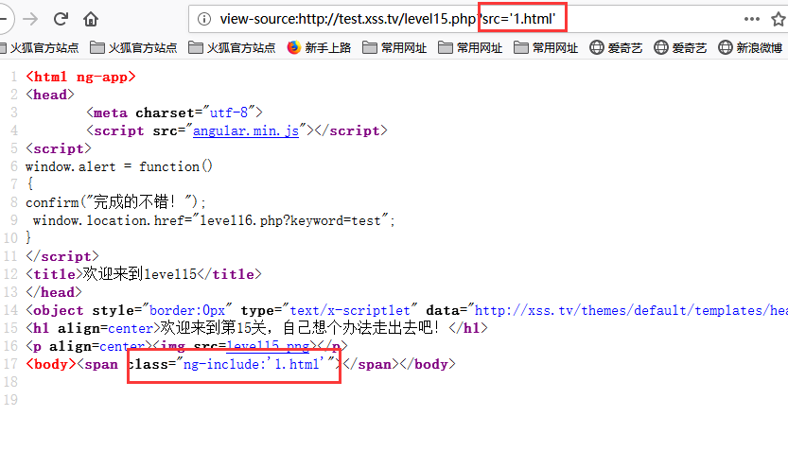Open the first 常用网址 bookmark folder

[x=394, y=47]
